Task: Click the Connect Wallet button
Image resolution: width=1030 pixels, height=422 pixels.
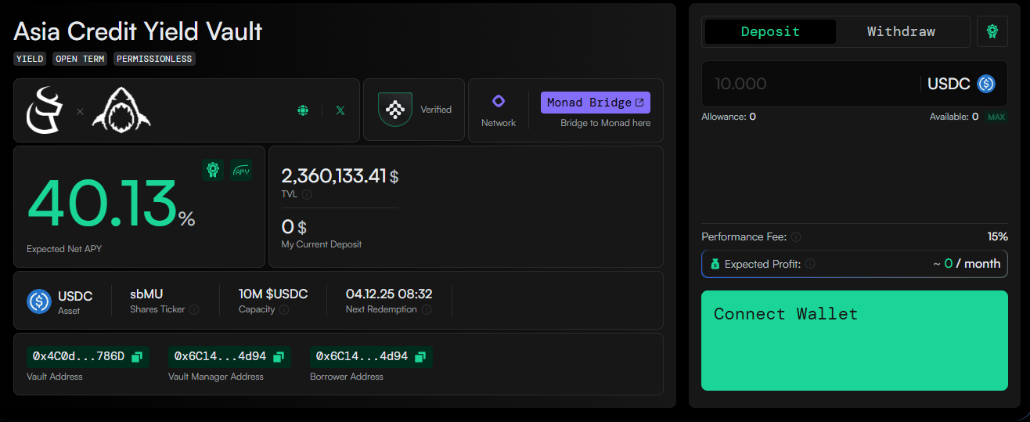Action: coord(855,341)
